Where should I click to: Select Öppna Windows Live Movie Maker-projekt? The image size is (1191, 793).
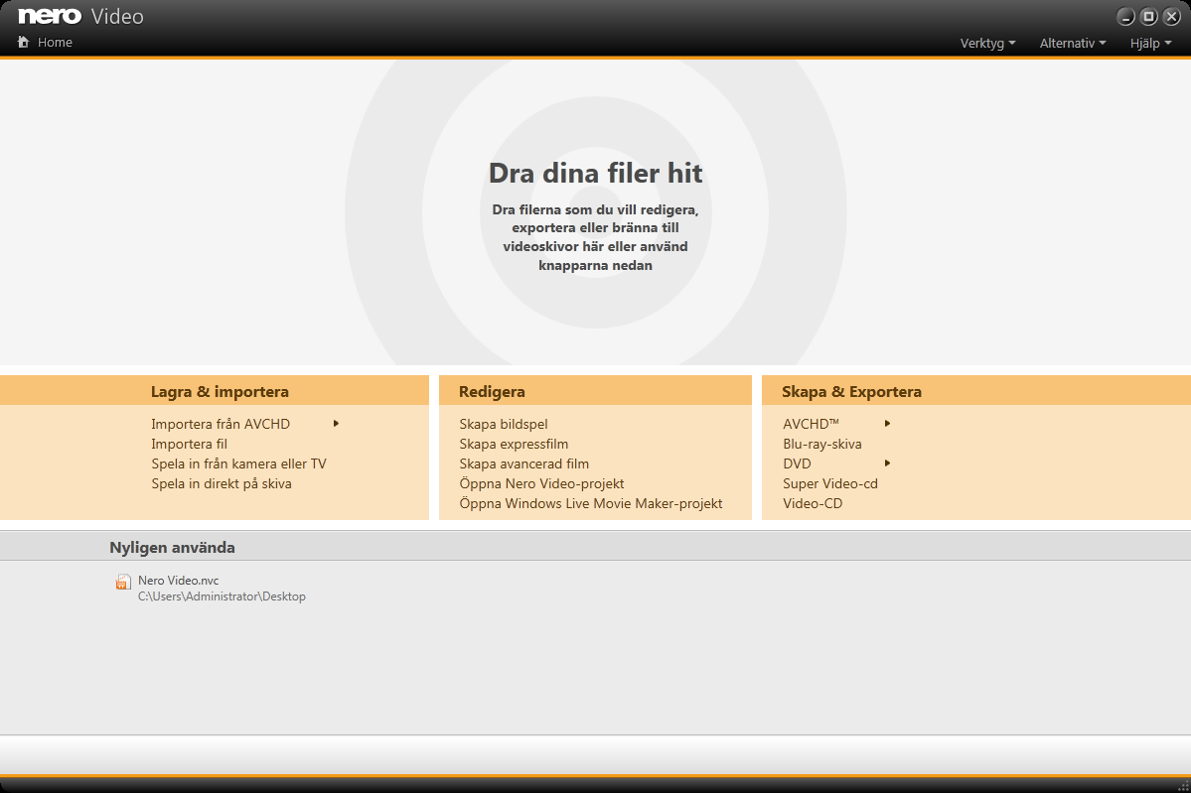coord(591,503)
